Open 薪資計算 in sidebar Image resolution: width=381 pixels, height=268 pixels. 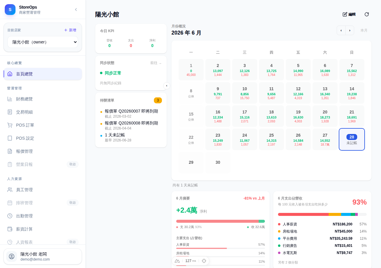[x=43, y=229]
